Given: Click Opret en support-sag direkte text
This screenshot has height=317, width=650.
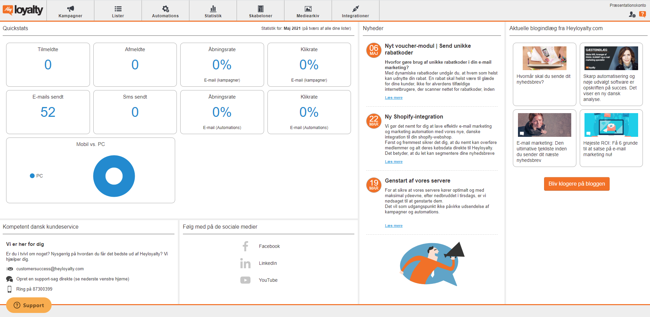Looking at the screenshot, I should click(73, 279).
